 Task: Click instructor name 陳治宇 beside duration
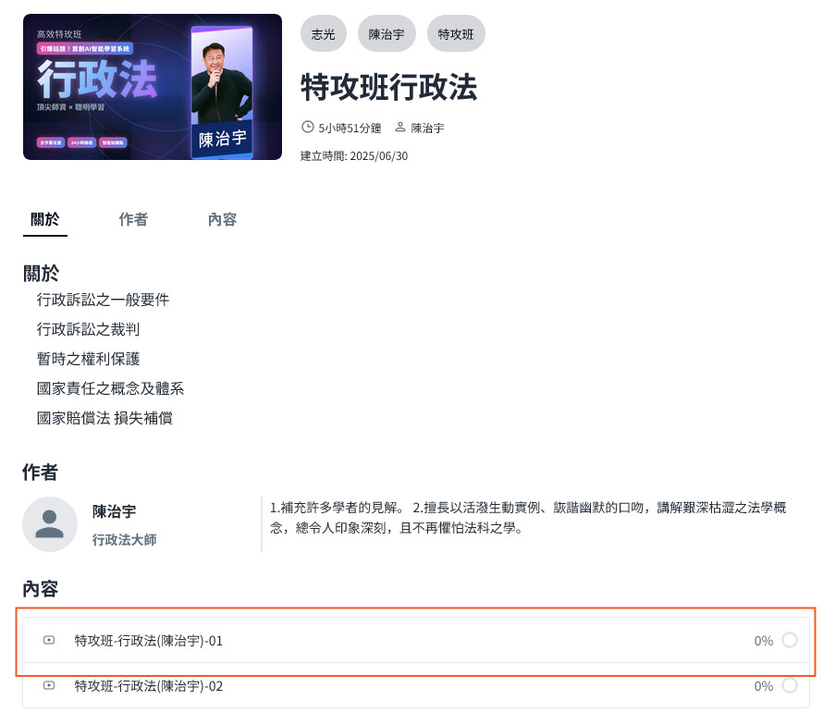click(427, 128)
